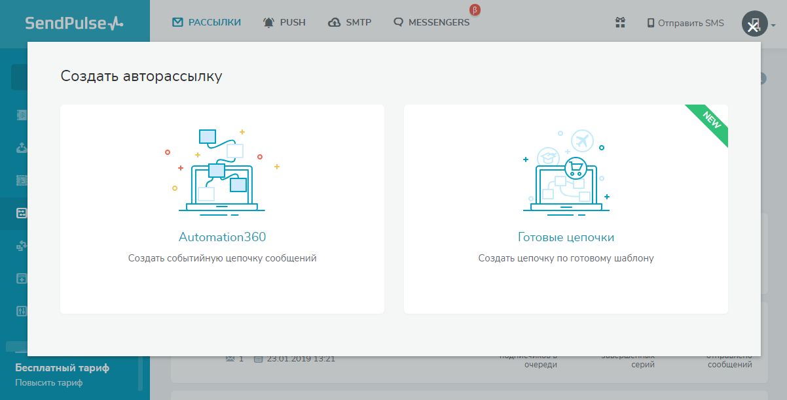Click the Повысить тариф link
787x400 pixels.
[x=49, y=382]
